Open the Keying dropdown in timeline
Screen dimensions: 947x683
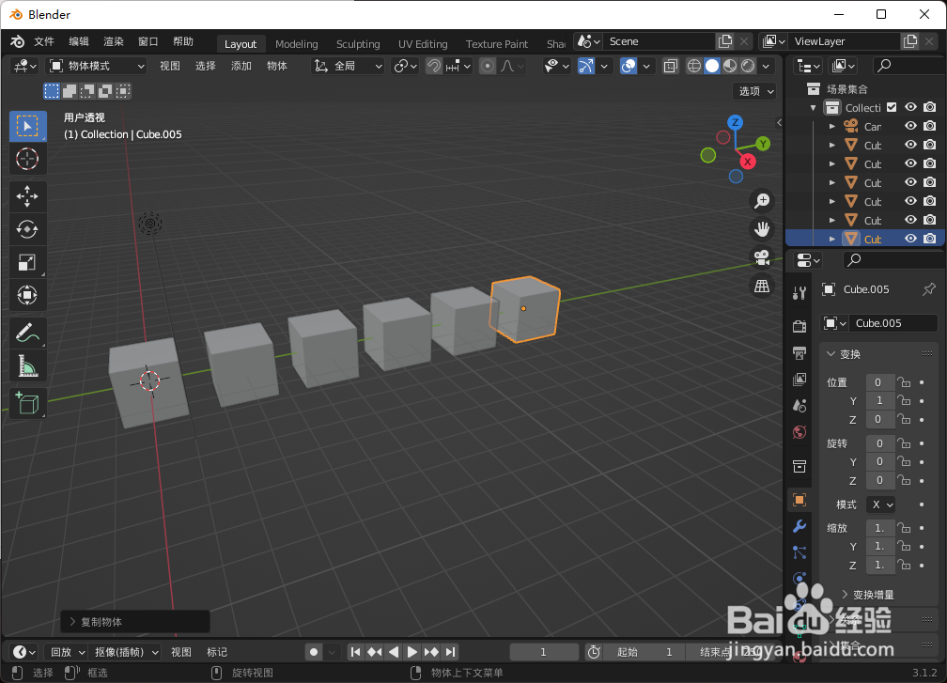point(126,652)
